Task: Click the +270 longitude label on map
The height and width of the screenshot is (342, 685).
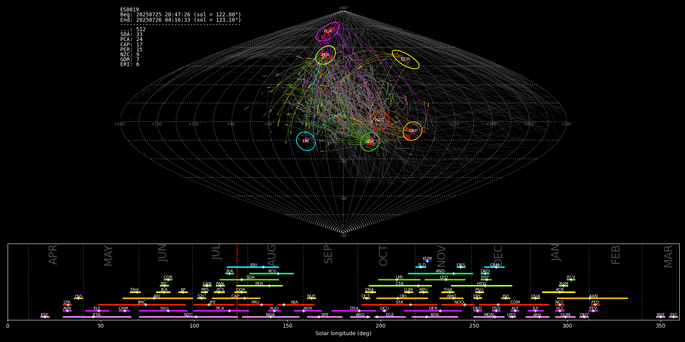Action: pos(454,124)
